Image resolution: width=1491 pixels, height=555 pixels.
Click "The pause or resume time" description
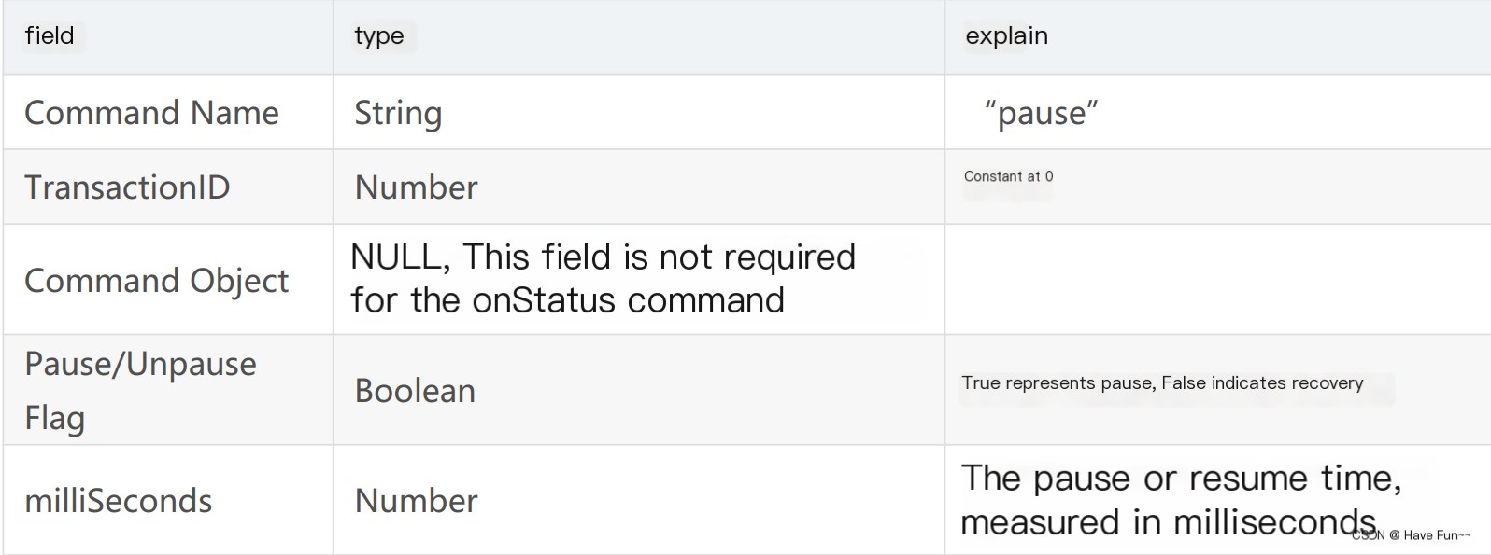[x=1181, y=479]
